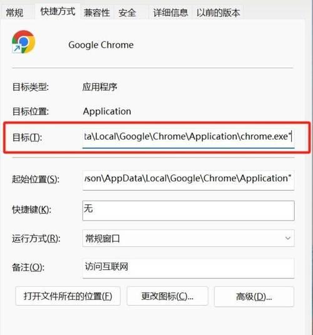Click the 起始位置(S): label
Viewport: 313px width, 335px height.
(x=36, y=179)
